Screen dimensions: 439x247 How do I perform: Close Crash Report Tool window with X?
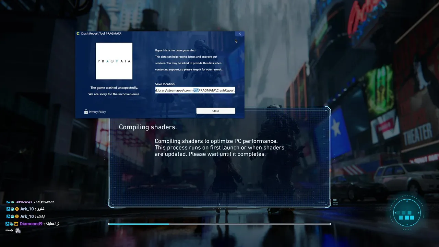pos(240,34)
